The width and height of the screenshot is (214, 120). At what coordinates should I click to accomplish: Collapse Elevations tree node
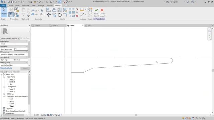[4, 96]
